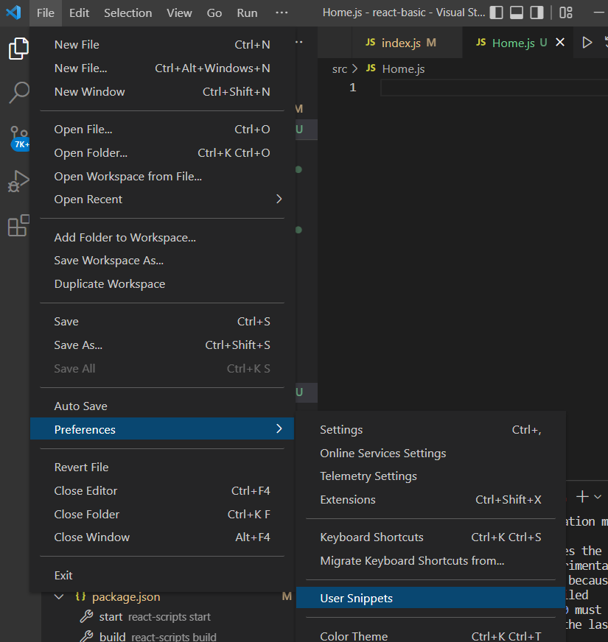Select Save Workspace As...
The height and width of the screenshot is (642, 608).
[x=162, y=261]
